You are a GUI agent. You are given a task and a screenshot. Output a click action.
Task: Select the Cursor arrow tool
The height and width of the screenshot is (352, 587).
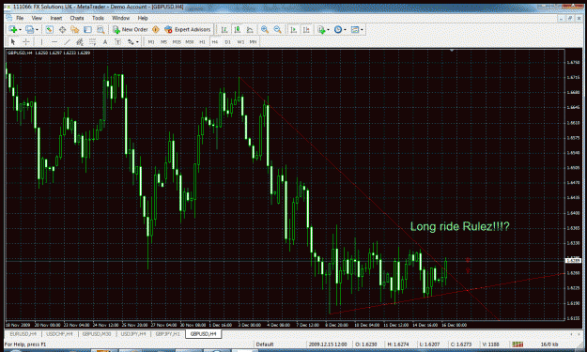click(x=13, y=42)
